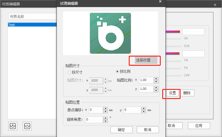
Task: Decrease 原点偏移 y with down arrow
Action: pyautogui.click(x=144, y=112)
